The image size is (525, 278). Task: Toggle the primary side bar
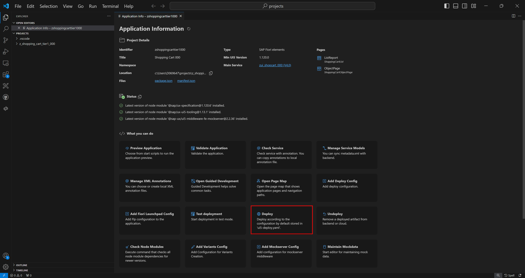coord(447,6)
